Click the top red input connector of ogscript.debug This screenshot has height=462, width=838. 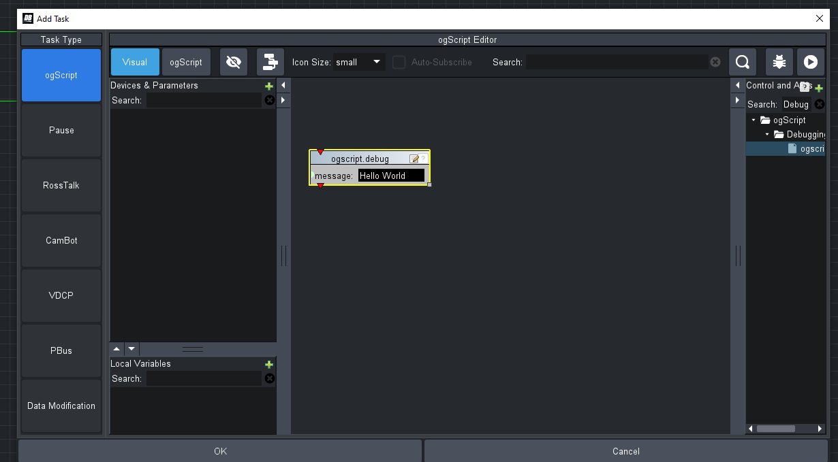click(x=320, y=152)
